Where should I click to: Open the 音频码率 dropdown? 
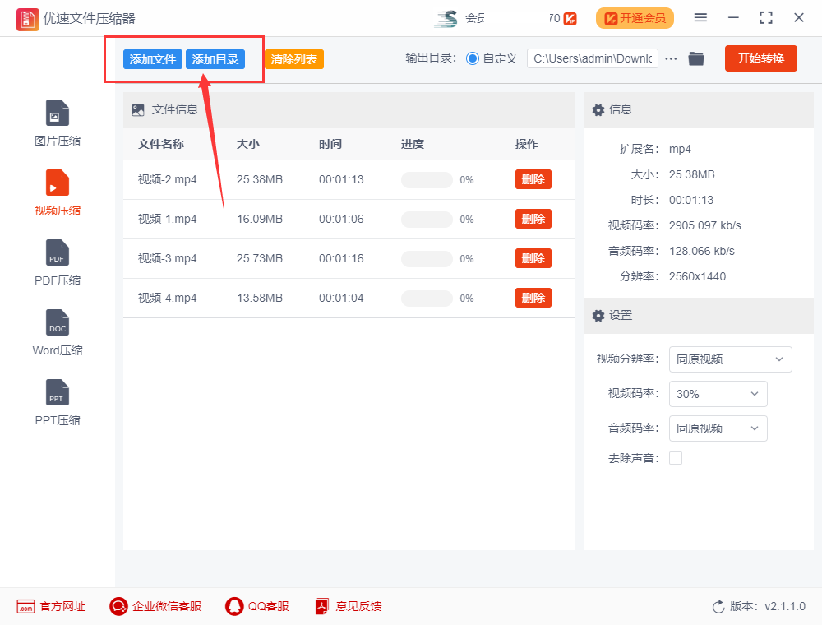point(718,428)
